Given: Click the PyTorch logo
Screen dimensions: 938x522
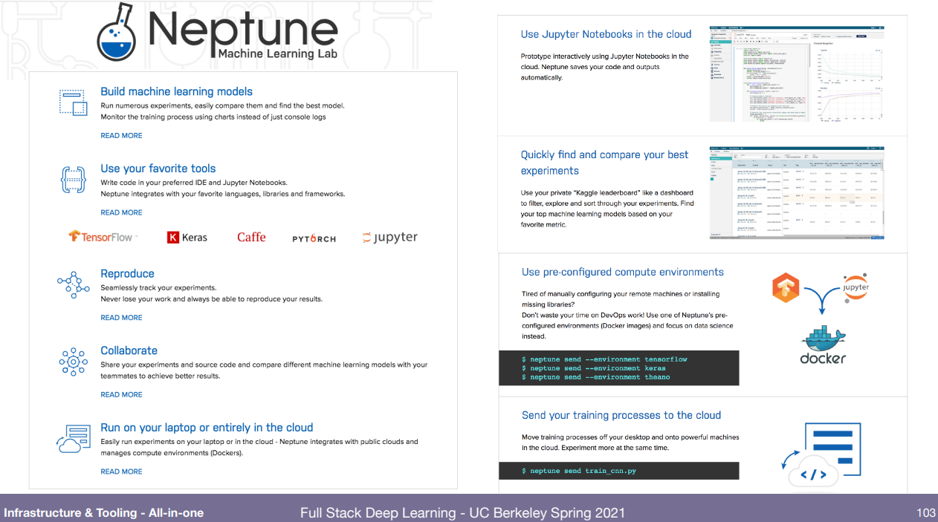Looking at the screenshot, I should coord(314,238).
